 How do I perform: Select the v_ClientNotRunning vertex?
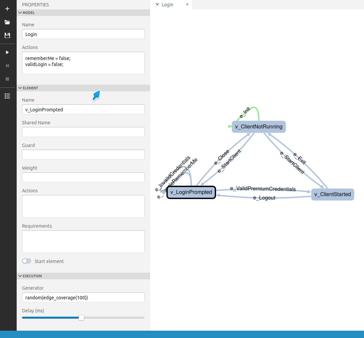tap(259, 127)
